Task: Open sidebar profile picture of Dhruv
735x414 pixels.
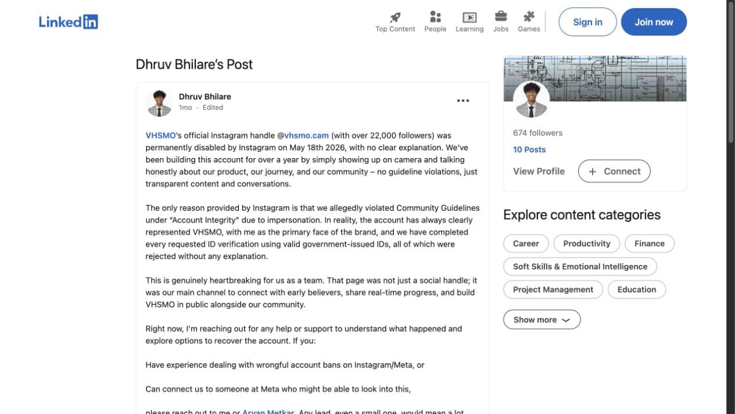Action: click(x=531, y=99)
